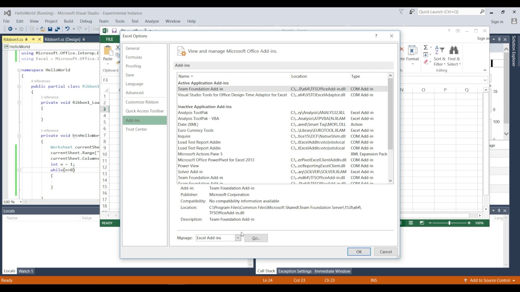Click the Undo arrow in Visual Studio toolbar
This screenshot has height=292, width=520.
coord(67,29)
